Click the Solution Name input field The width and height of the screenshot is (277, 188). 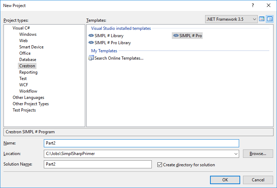[98, 164]
